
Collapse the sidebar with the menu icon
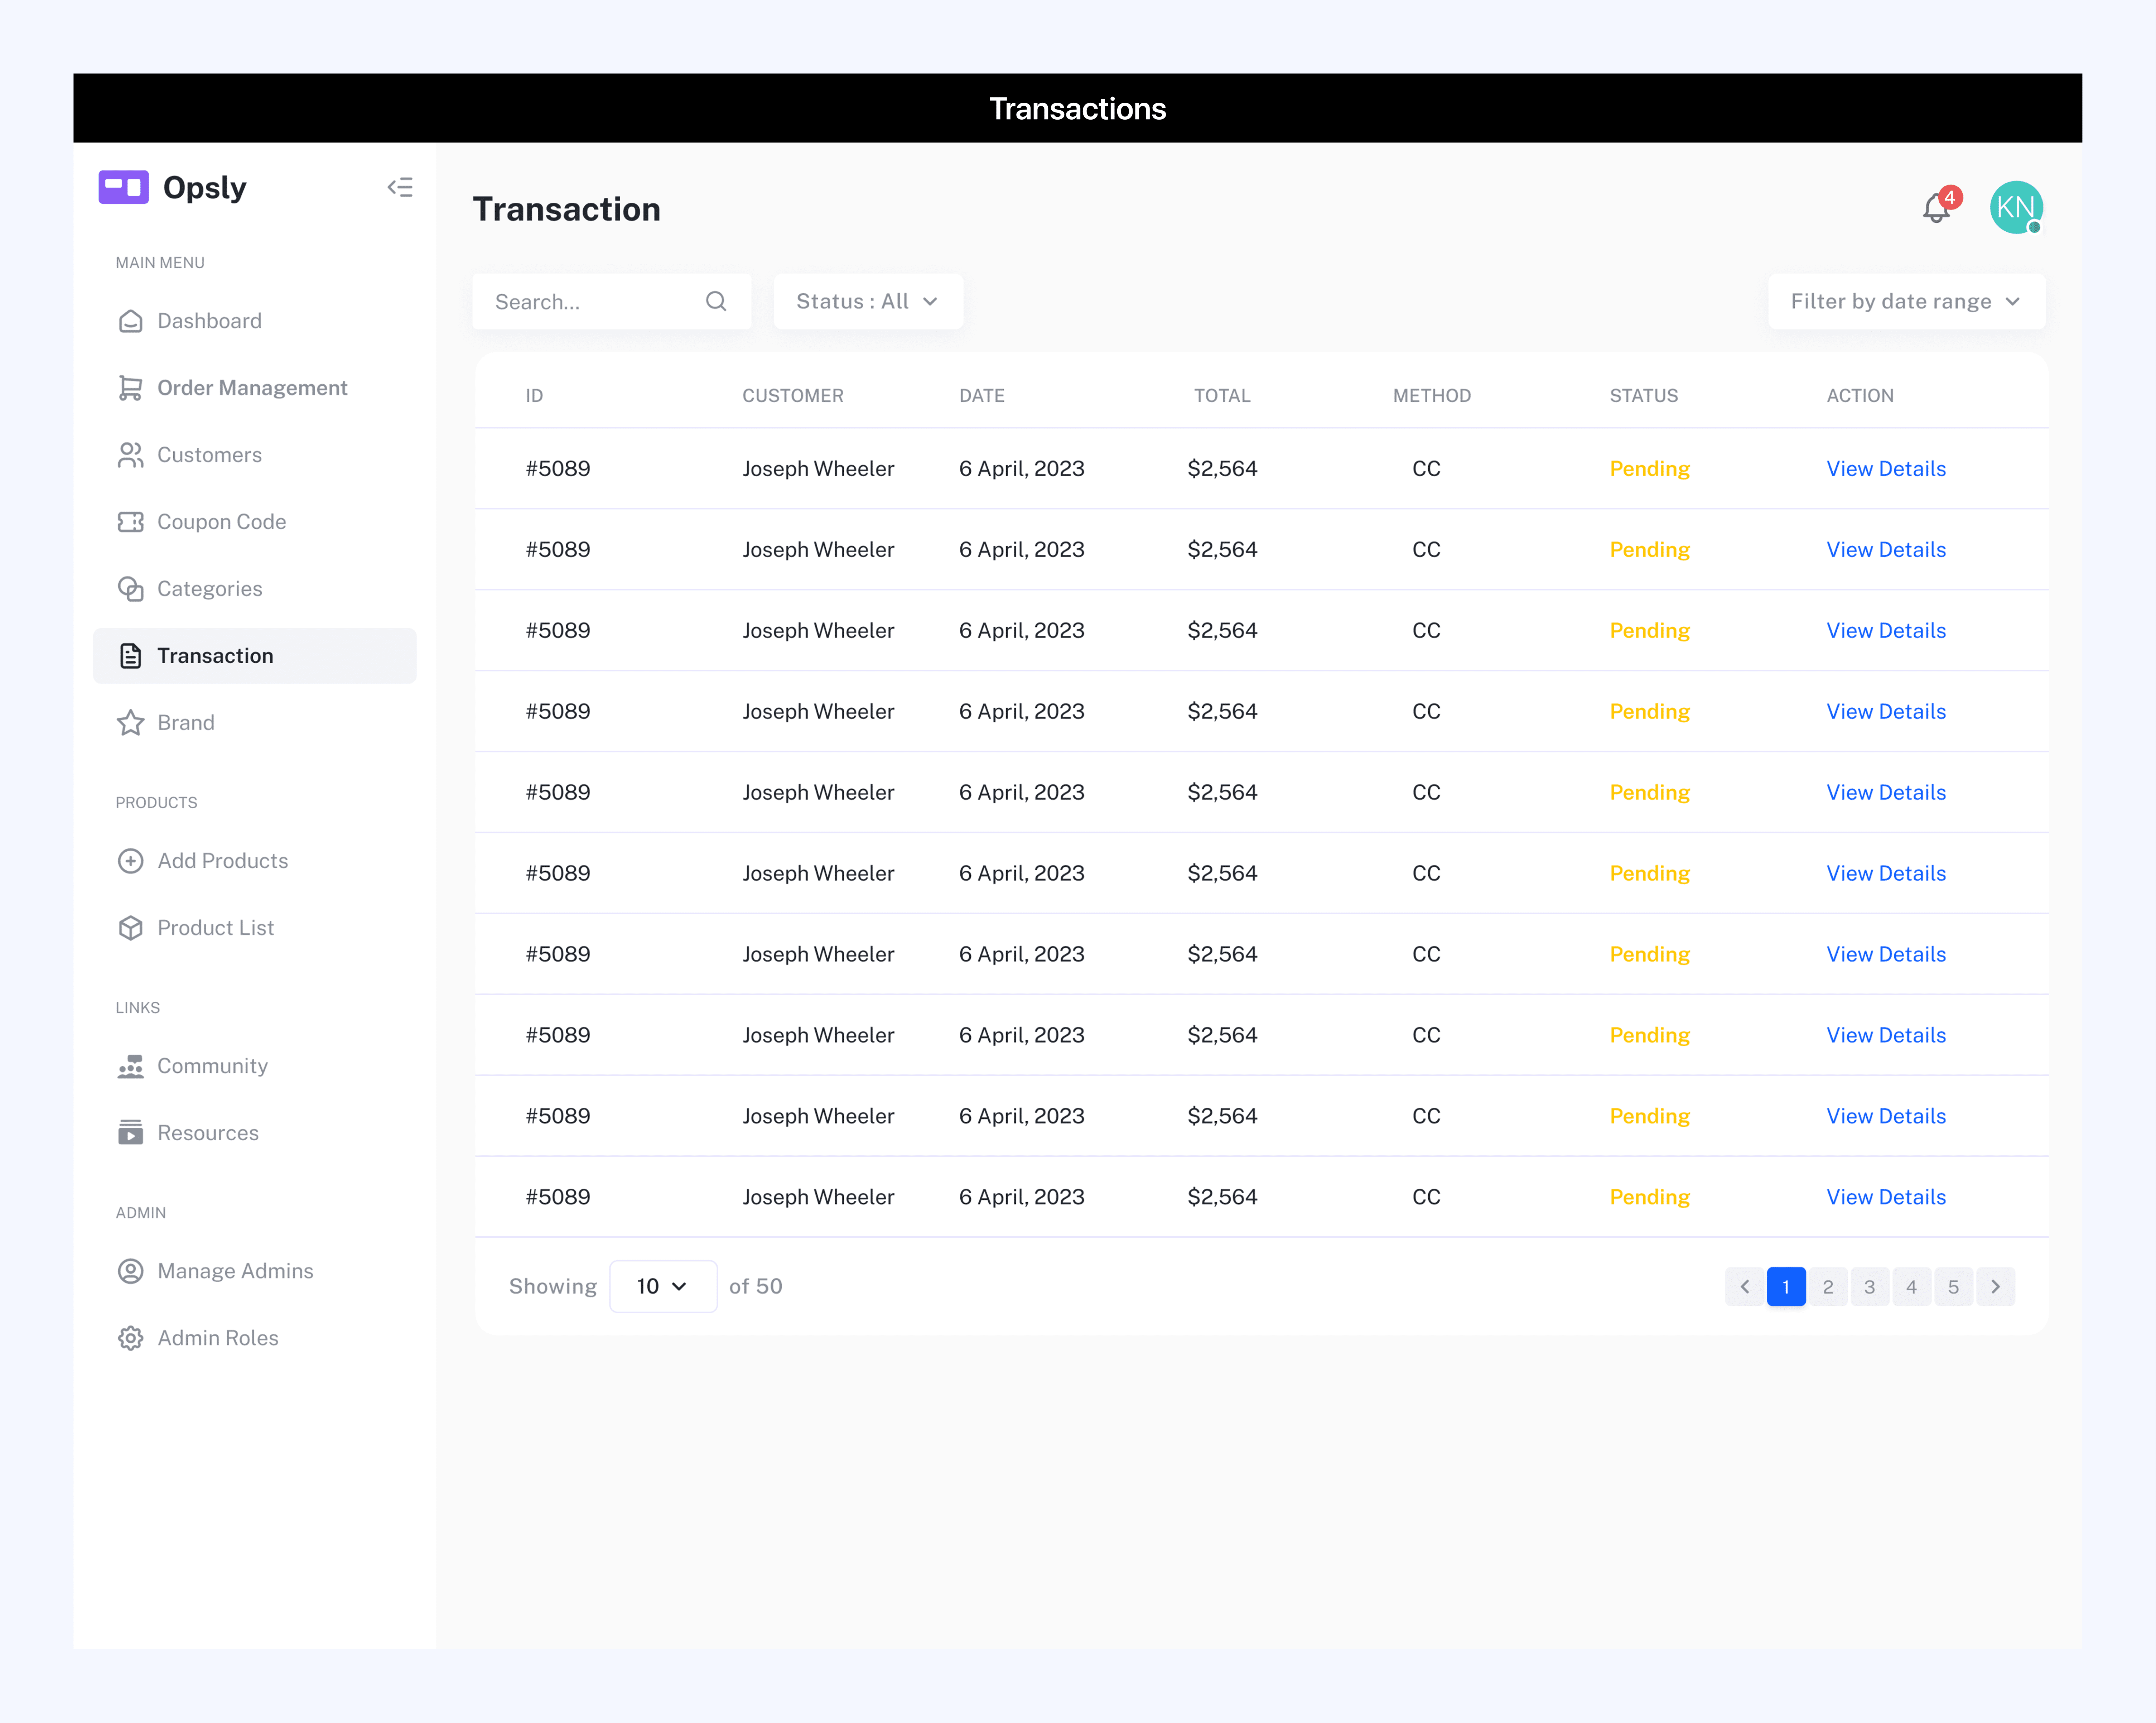pos(400,187)
